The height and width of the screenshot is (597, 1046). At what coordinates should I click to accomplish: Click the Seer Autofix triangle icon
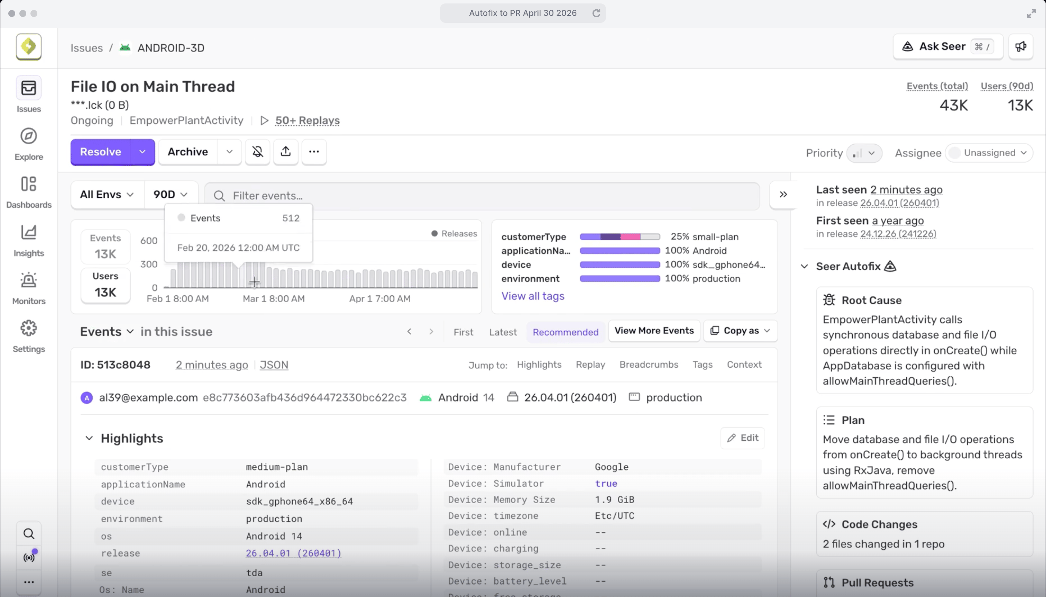[x=890, y=266]
